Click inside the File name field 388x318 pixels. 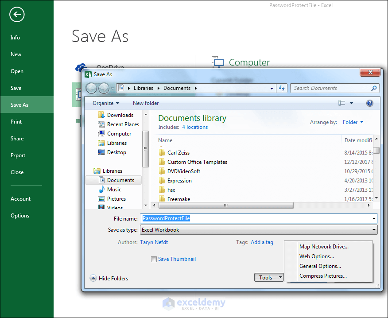[x=221, y=218]
